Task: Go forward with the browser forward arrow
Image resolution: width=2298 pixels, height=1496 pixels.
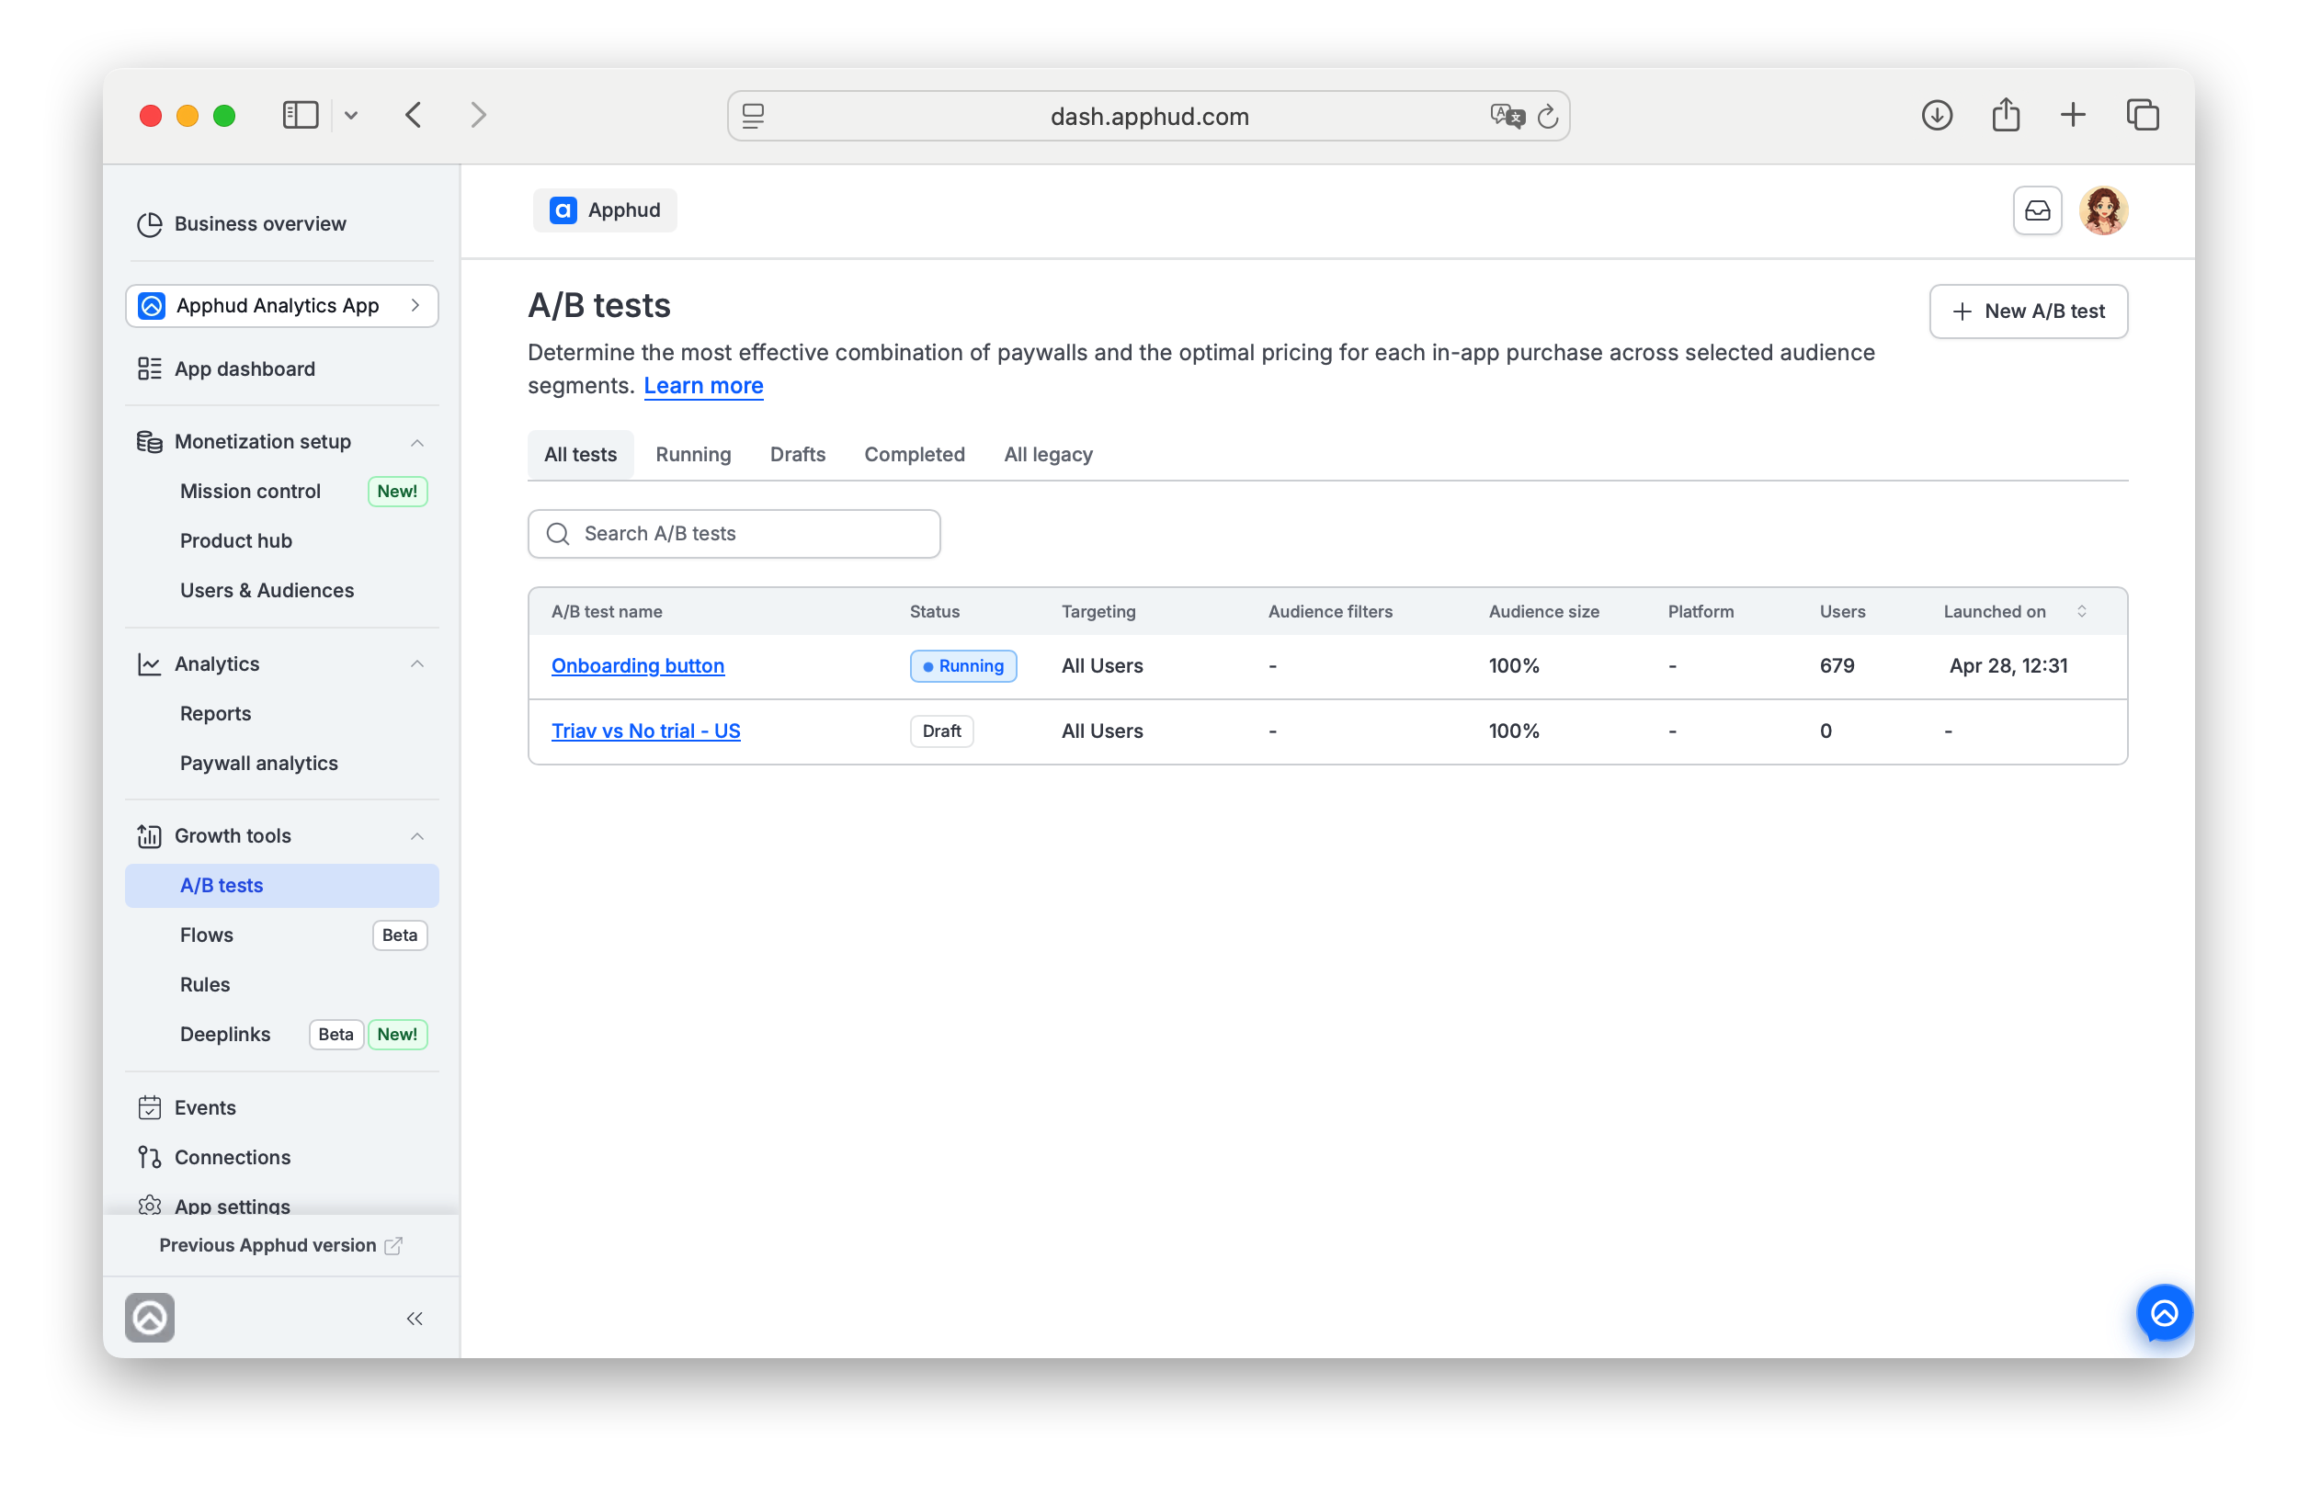Action: click(478, 116)
